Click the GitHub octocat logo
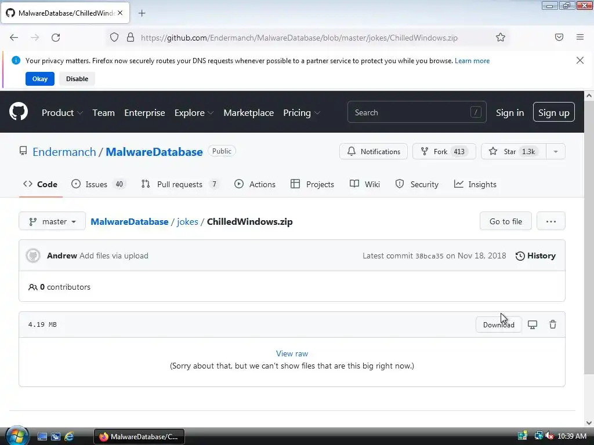 19,111
